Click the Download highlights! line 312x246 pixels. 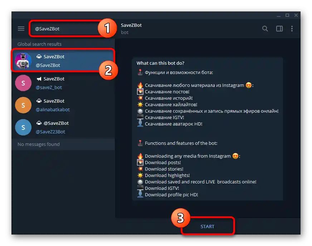pyautogui.click(x=167, y=176)
